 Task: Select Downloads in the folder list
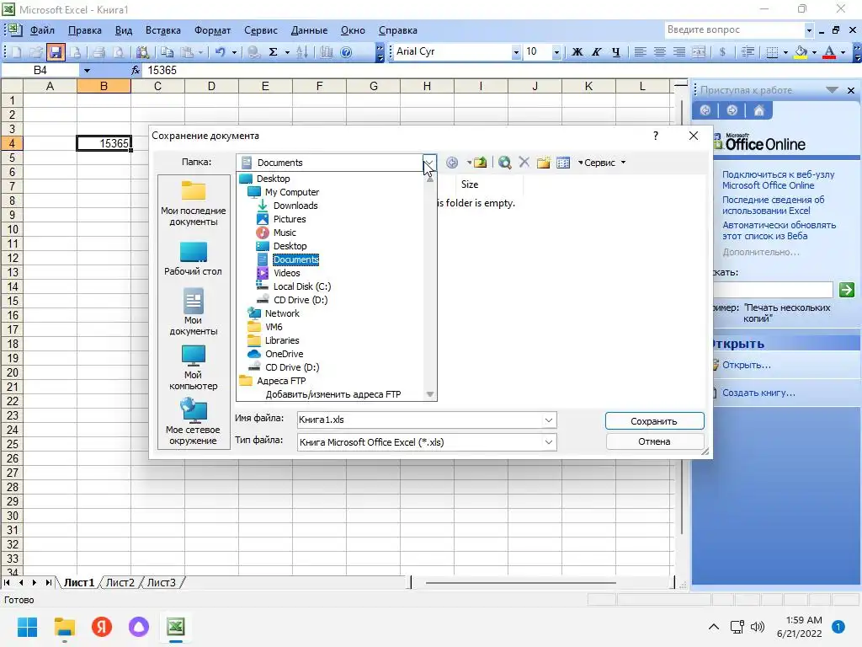tap(295, 206)
